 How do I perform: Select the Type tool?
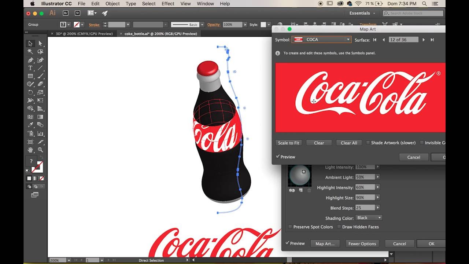coord(30,68)
